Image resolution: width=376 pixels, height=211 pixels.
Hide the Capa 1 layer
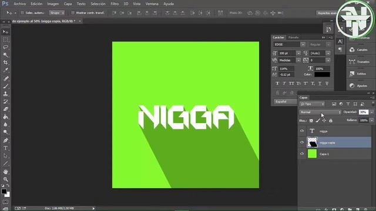(x=302, y=154)
